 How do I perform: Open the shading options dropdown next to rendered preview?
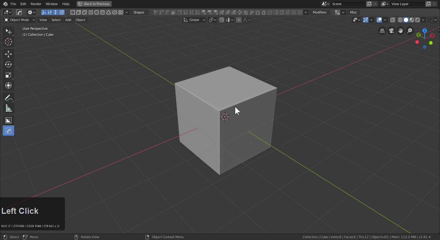tap(423, 20)
